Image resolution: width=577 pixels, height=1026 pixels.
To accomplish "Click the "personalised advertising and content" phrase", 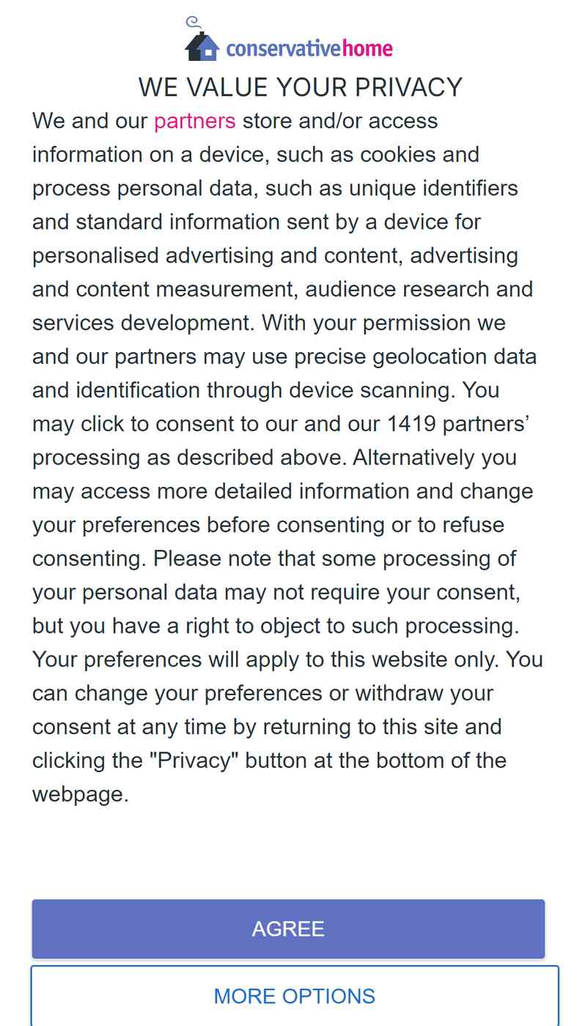I will click(x=218, y=255).
